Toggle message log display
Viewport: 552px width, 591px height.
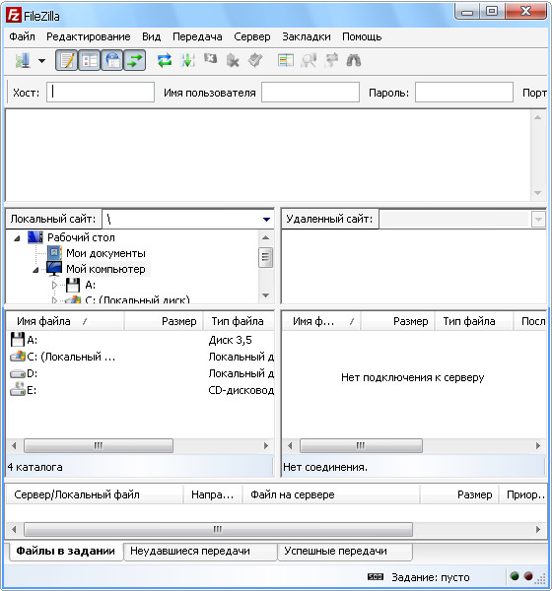click(x=66, y=60)
